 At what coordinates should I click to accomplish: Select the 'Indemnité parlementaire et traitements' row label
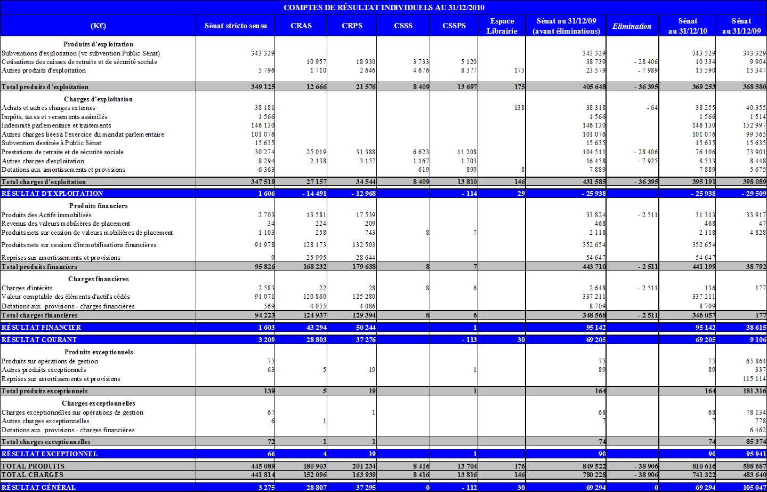point(56,125)
